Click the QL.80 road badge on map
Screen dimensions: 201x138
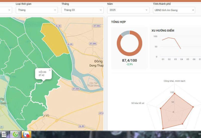pos(81,126)
